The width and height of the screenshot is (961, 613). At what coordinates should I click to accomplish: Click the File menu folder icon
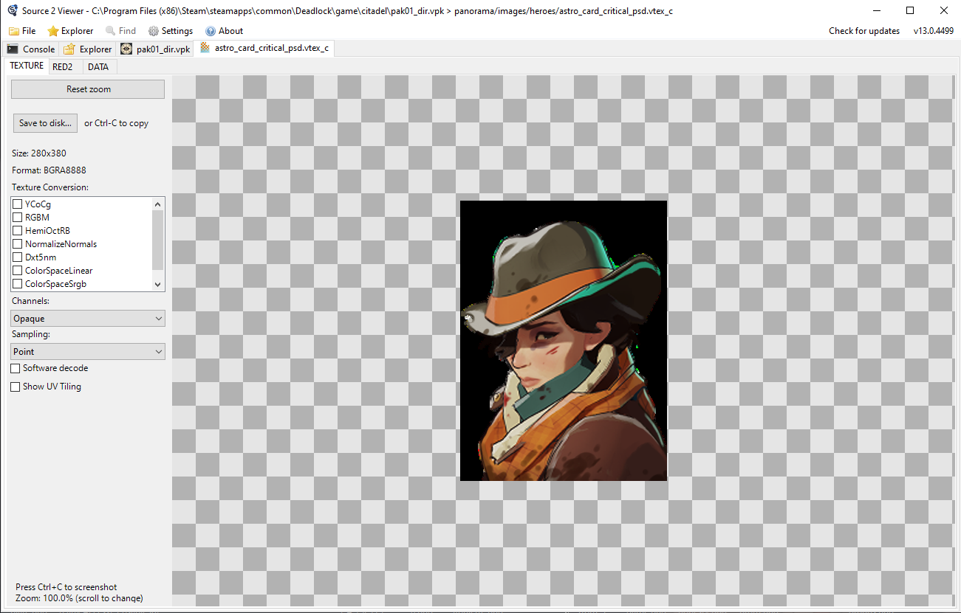(14, 31)
